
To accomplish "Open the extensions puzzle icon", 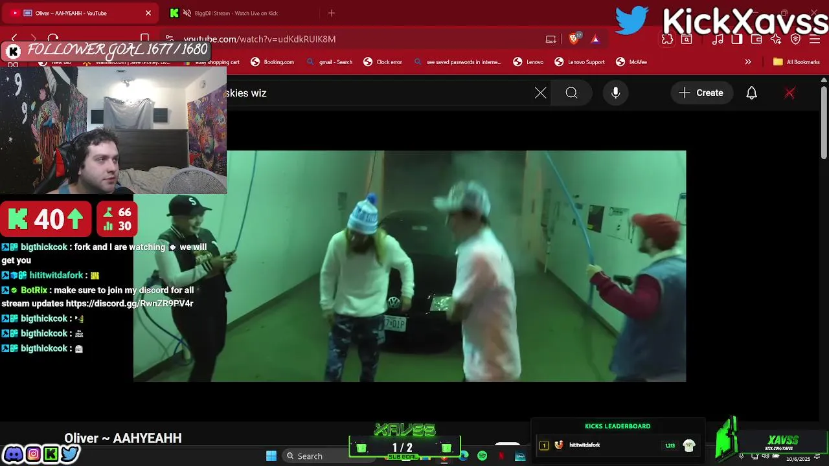I will coord(667,39).
